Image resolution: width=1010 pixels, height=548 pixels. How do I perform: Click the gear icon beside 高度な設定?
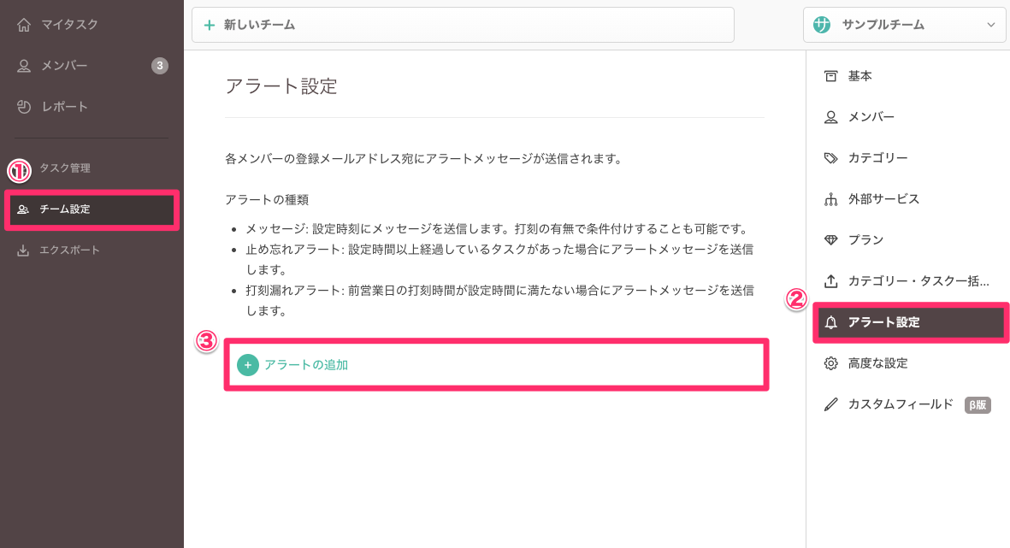[830, 363]
